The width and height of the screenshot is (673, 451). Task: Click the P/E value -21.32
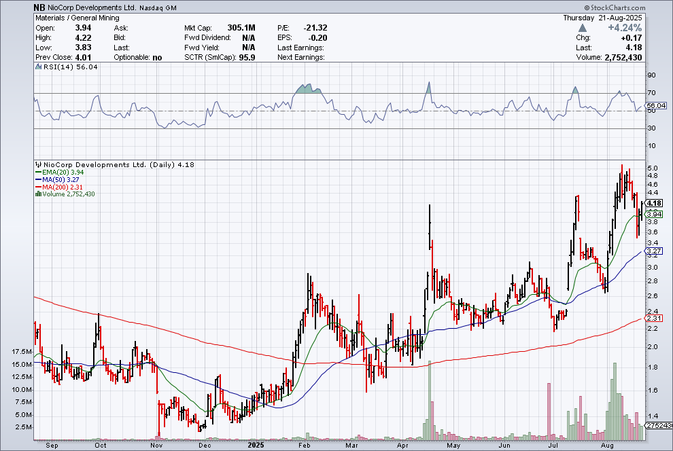pyautogui.click(x=315, y=28)
